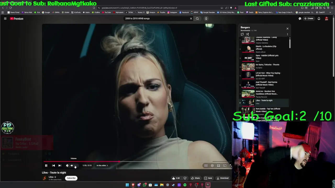
Task: Open Lilou channel name link
Action: coord(51,177)
